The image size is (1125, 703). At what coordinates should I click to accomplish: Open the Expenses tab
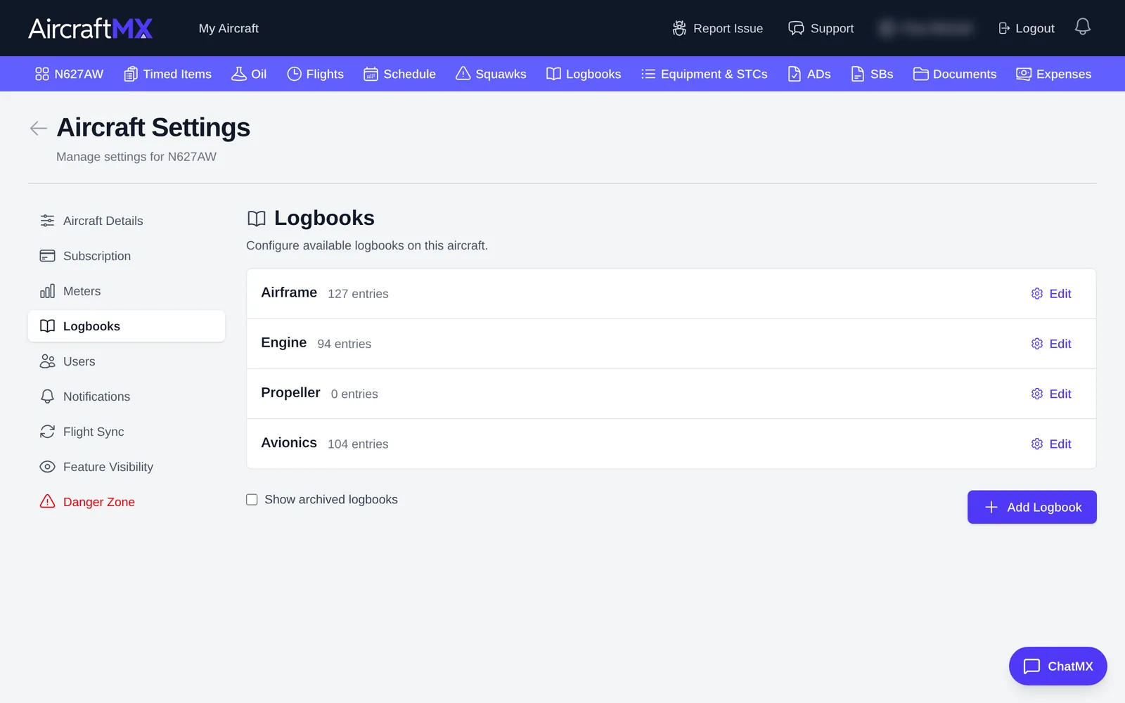click(1053, 74)
